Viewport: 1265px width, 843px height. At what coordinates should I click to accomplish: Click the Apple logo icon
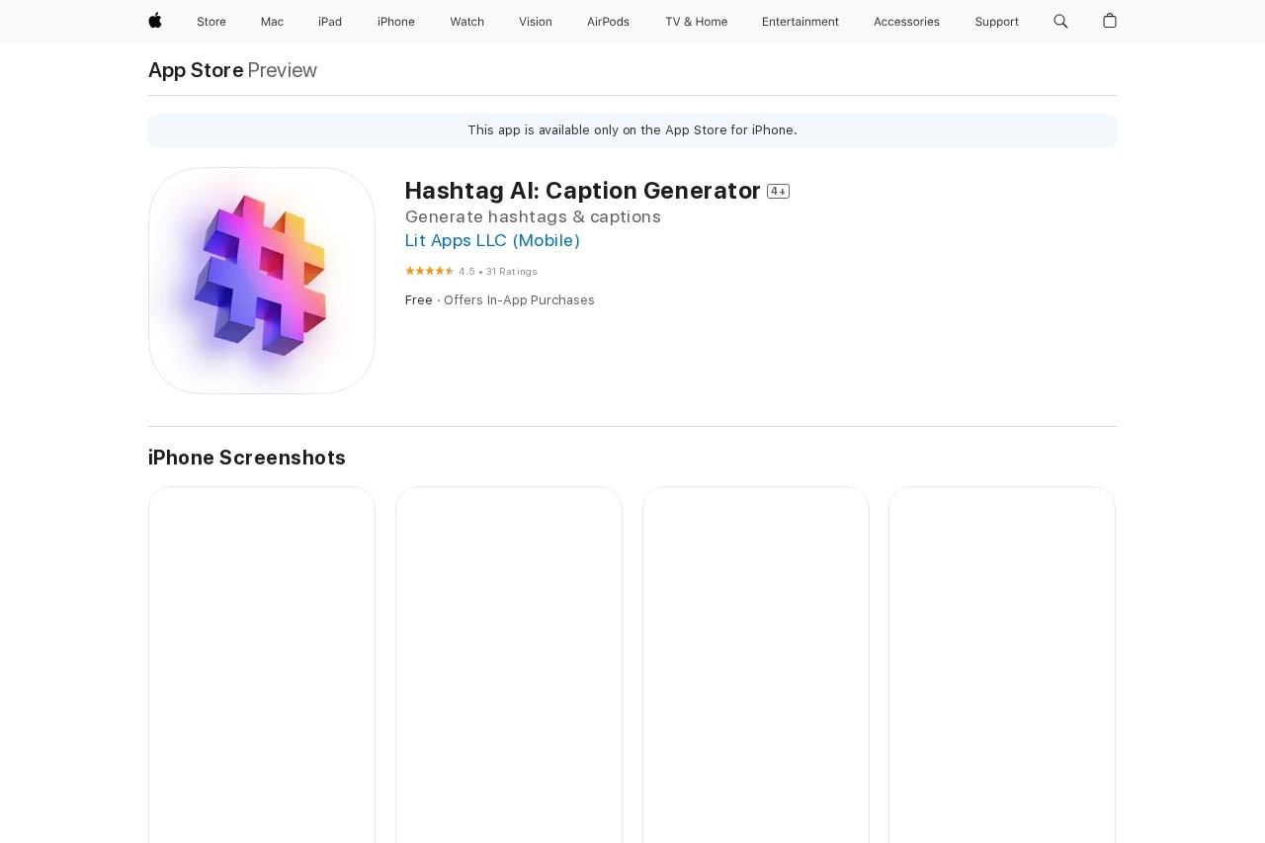point(155,21)
